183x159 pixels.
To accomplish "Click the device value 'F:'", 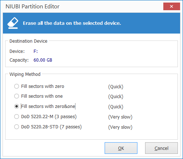I will click(36, 51).
